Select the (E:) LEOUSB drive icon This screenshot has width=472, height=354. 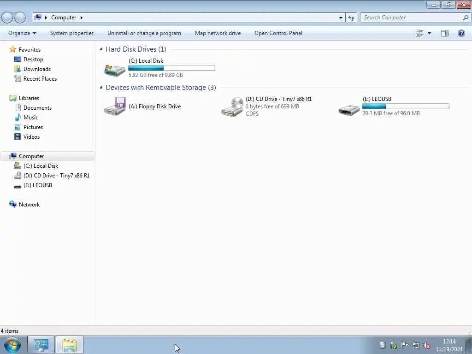349,110
